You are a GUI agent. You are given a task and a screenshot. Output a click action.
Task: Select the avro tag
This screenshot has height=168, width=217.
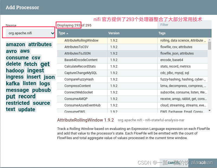pyautogui.click(x=11, y=51)
